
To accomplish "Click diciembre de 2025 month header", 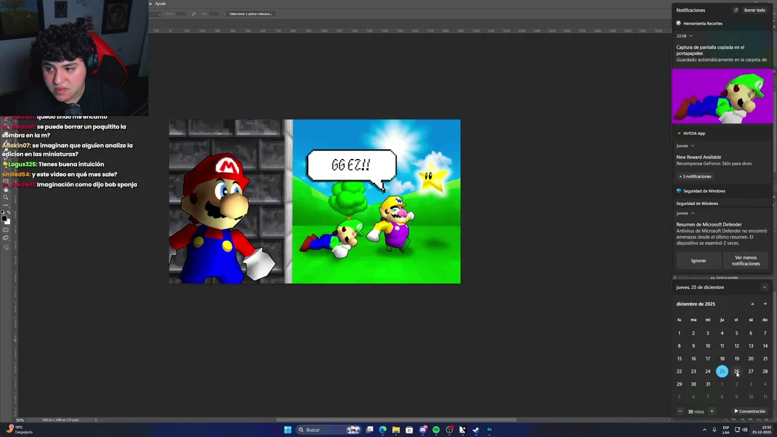I will click(x=696, y=304).
